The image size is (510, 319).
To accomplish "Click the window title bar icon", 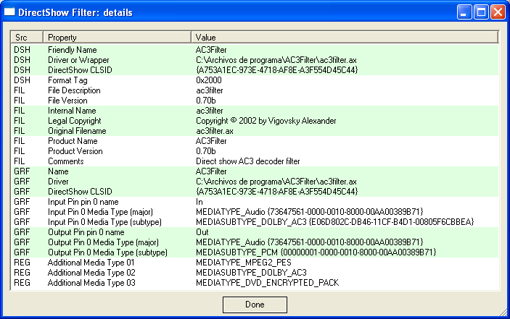I will pyautogui.click(x=9, y=12).
